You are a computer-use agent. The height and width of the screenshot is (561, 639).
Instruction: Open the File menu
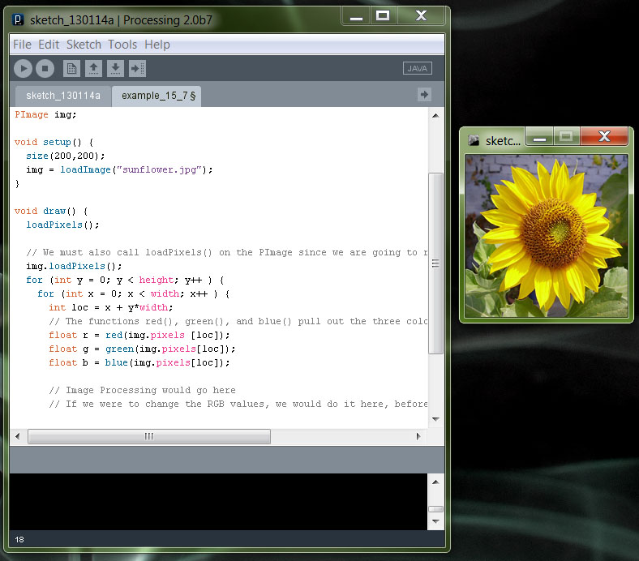[22, 45]
